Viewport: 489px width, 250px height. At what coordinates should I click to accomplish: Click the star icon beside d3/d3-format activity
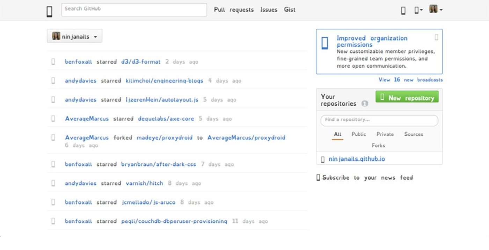coord(53,62)
